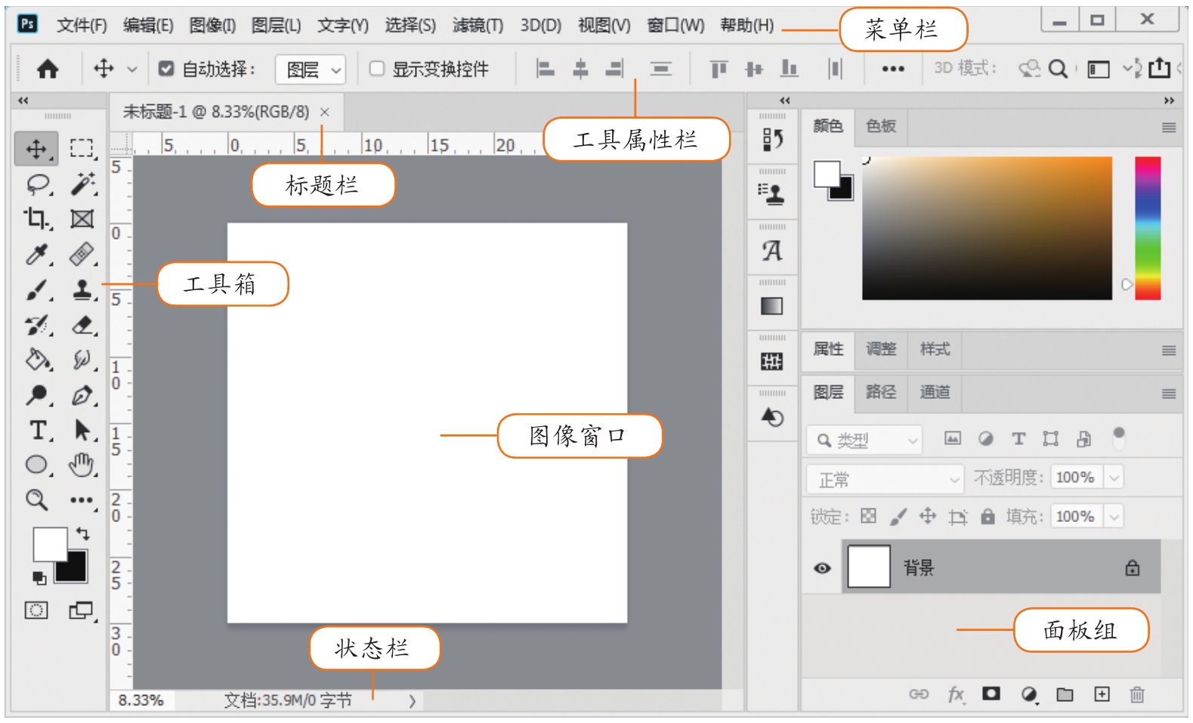The width and height of the screenshot is (1193, 723).
Task: Select the Magic Wand tool
Action: pyautogui.click(x=82, y=183)
